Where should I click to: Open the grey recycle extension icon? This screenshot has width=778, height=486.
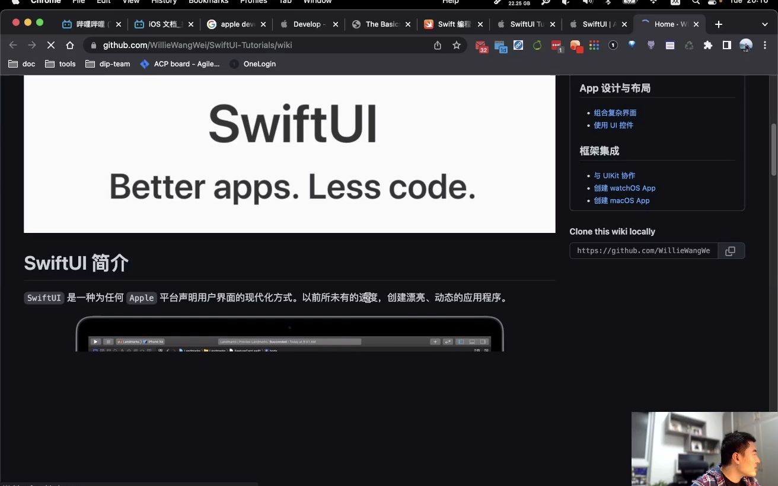[689, 45]
